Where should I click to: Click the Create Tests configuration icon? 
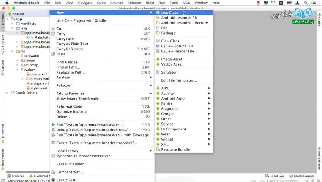(53, 143)
